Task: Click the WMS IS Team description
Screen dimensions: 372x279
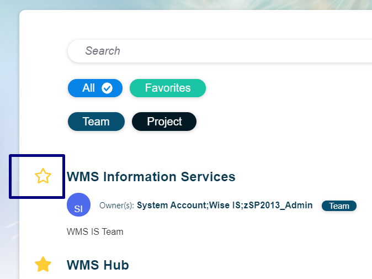Action: click(95, 231)
